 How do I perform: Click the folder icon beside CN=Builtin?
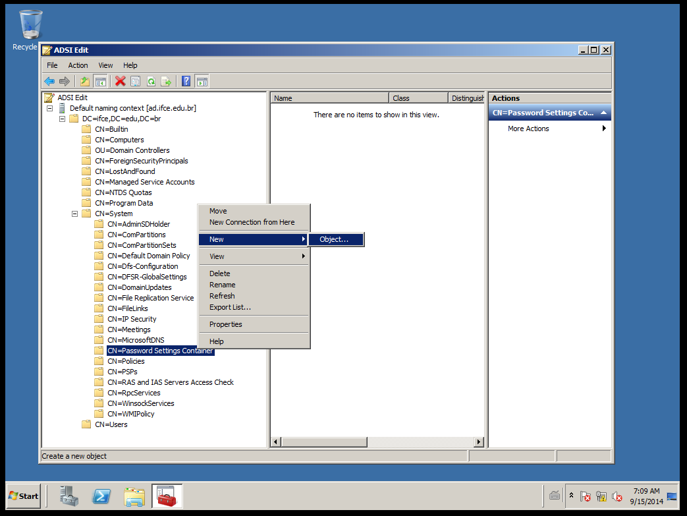[x=86, y=129]
